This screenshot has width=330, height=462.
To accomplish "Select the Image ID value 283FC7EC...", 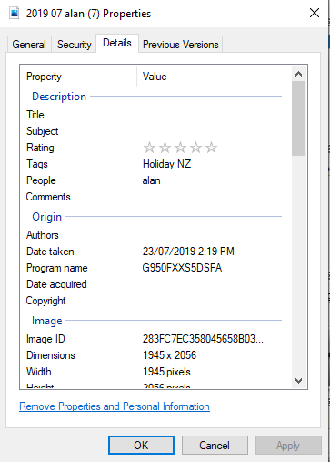I will pyautogui.click(x=203, y=339).
